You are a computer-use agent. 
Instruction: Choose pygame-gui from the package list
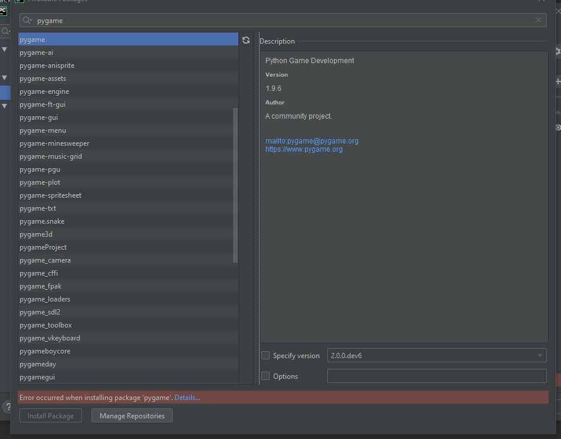click(x=38, y=117)
